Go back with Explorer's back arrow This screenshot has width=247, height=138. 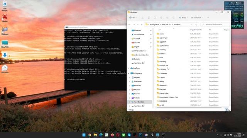point(129,25)
